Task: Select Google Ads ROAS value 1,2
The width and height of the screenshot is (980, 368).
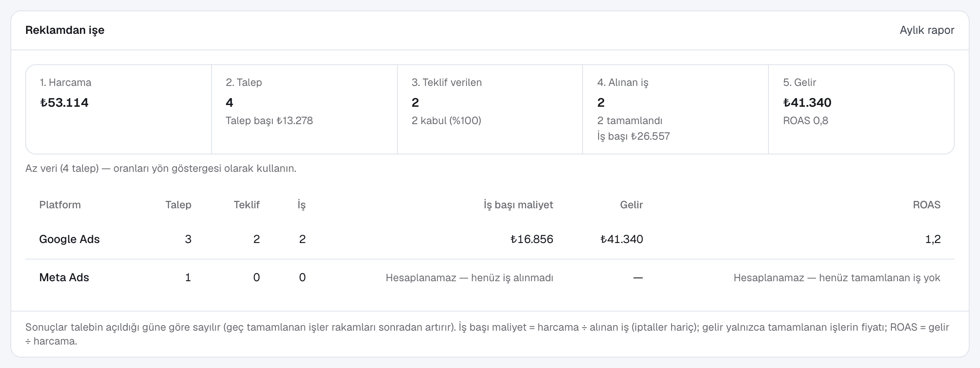Action: (x=933, y=239)
